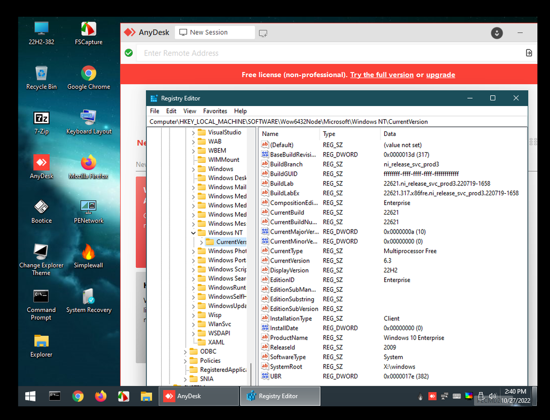
Task: Open FSCapture desktop shortcut
Action: [x=89, y=33]
